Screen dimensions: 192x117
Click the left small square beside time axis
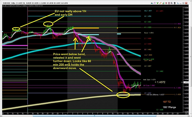click(x=186, y=113)
